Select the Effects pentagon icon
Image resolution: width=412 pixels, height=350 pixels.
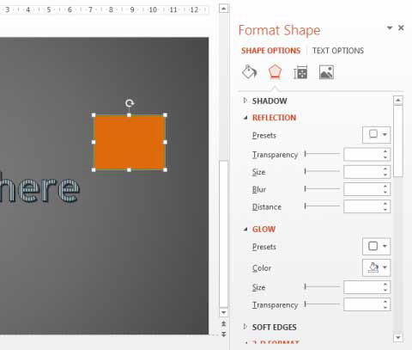click(x=275, y=71)
